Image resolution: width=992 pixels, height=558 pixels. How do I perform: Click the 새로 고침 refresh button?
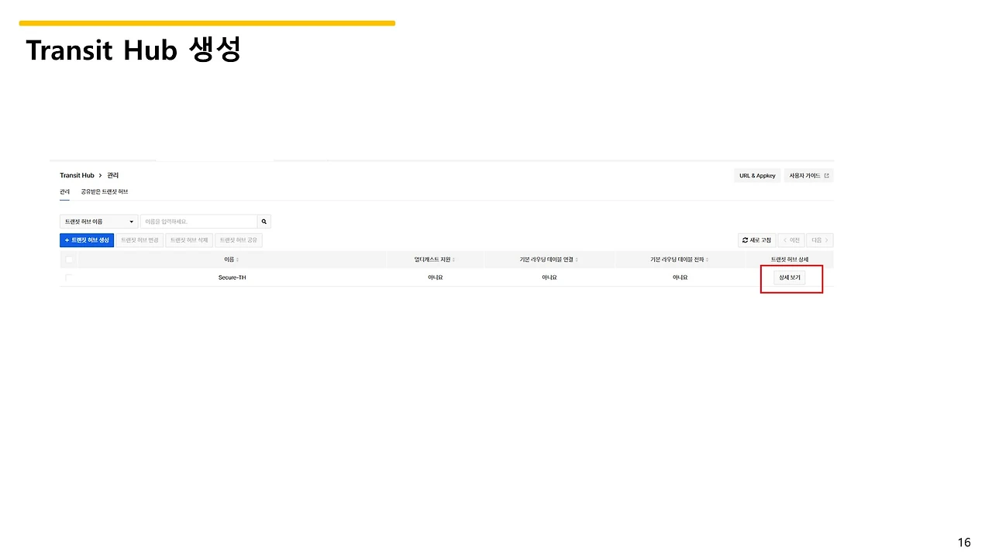pos(757,240)
